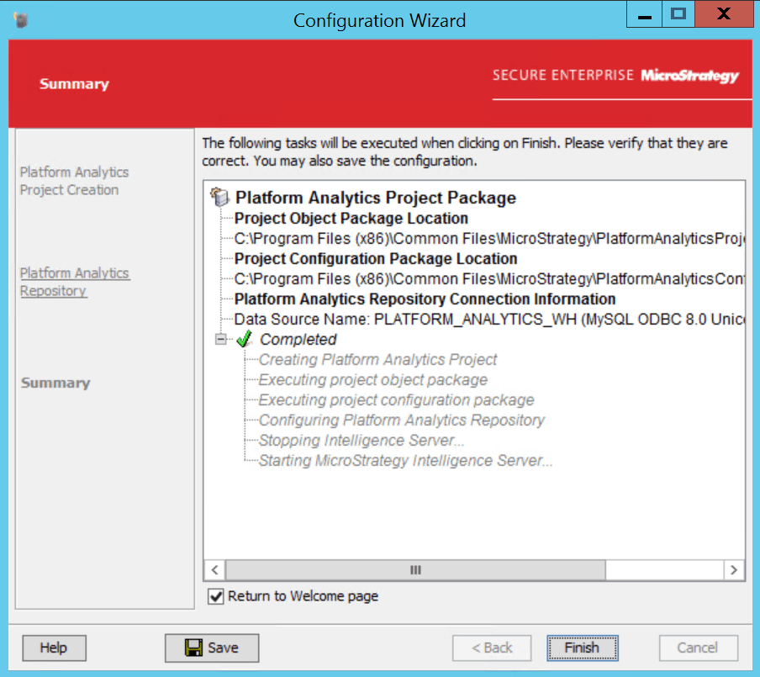
Task: Click the horizontal scrollbar thumb
Action: (x=415, y=570)
